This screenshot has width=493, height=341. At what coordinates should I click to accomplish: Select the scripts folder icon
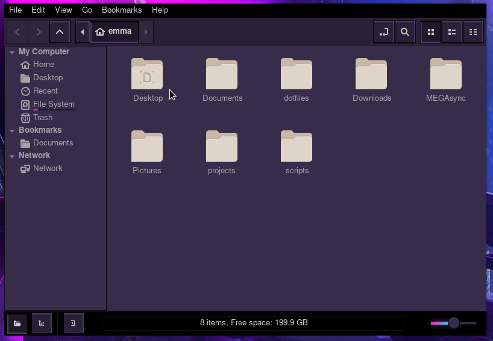[x=297, y=146]
